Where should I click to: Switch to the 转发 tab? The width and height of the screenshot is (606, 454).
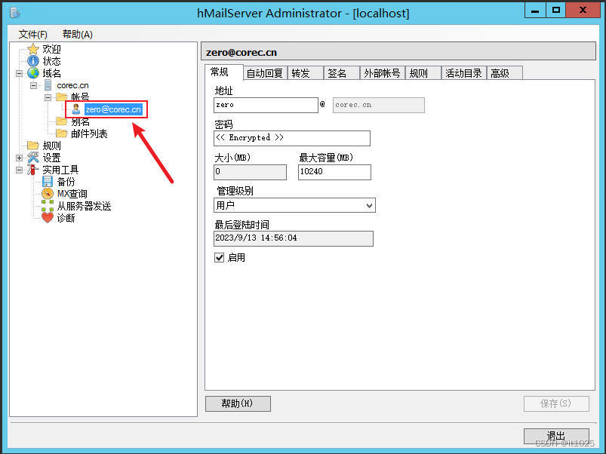pyautogui.click(x=306, y=73)
